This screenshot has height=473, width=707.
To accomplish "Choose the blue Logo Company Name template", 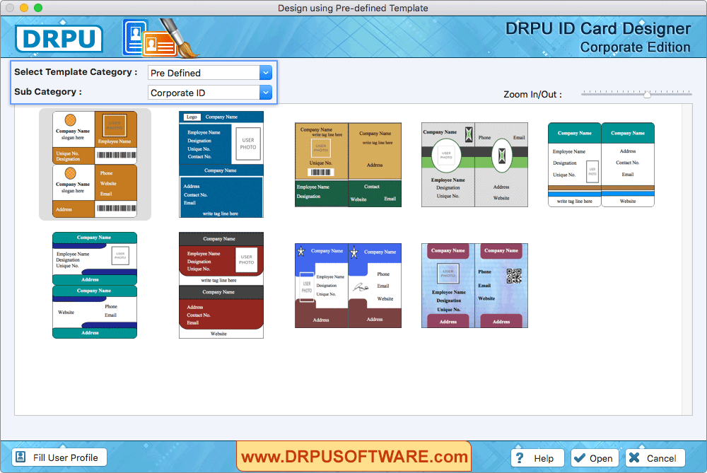I will (221, 164).
